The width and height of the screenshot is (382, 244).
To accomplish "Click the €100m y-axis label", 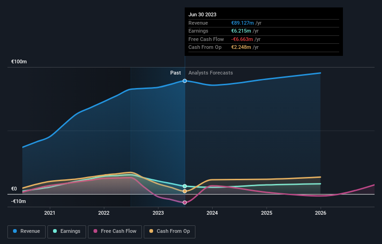I will tap(19, 61).
